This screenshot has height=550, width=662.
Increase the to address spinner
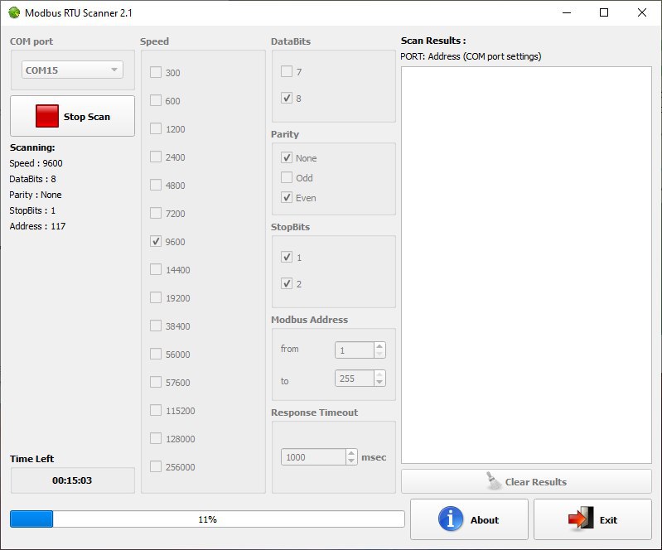coord(379,374)
